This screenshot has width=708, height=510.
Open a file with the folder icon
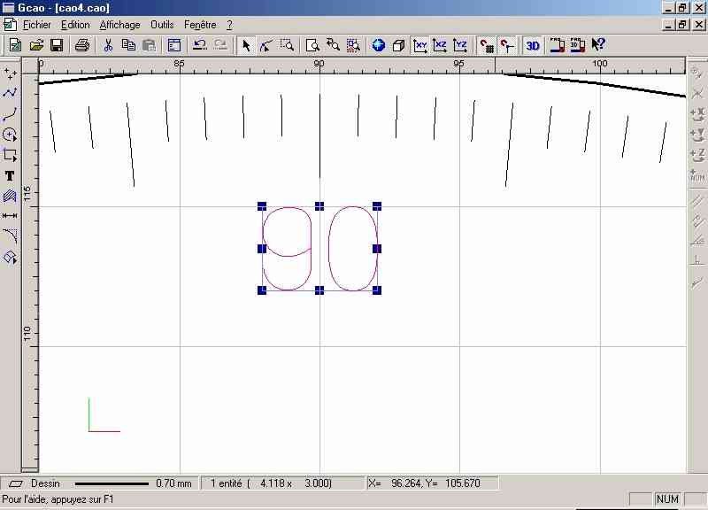point(36,45)
